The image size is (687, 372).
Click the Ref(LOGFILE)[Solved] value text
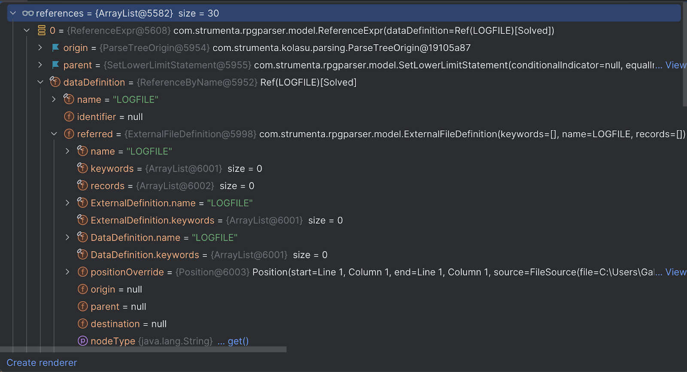(308, 82)
